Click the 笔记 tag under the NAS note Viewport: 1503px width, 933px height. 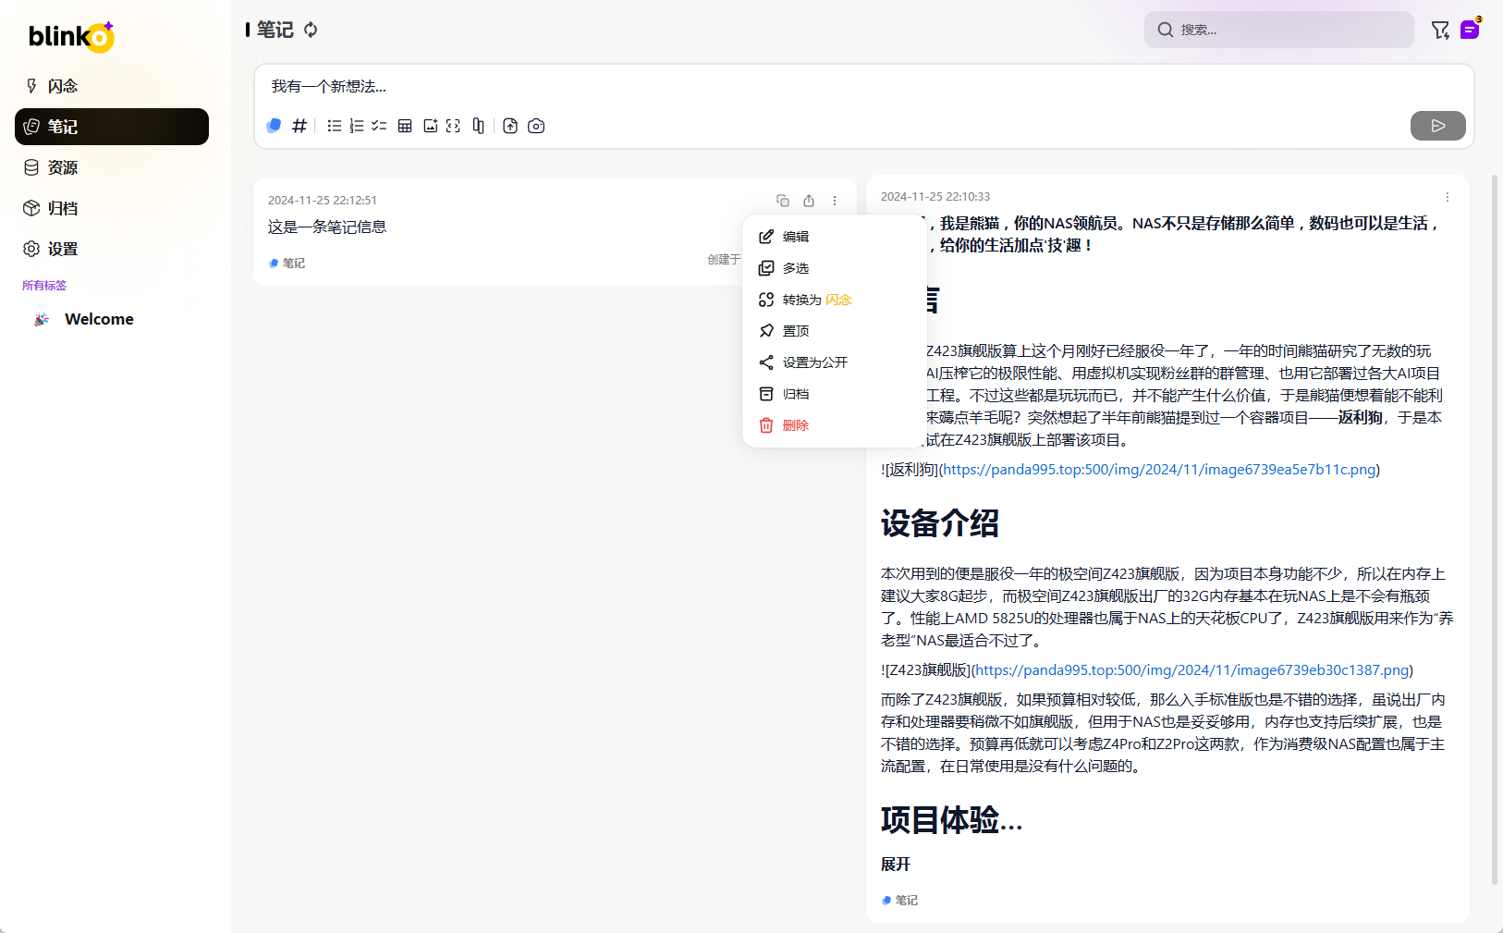[899, 901]
